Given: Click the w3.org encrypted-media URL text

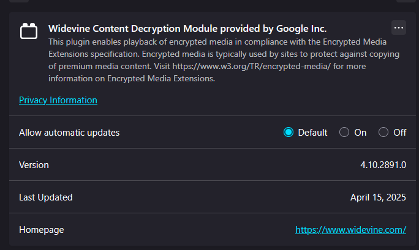Looking at the screenshot, I should click(x=251, y=67).
